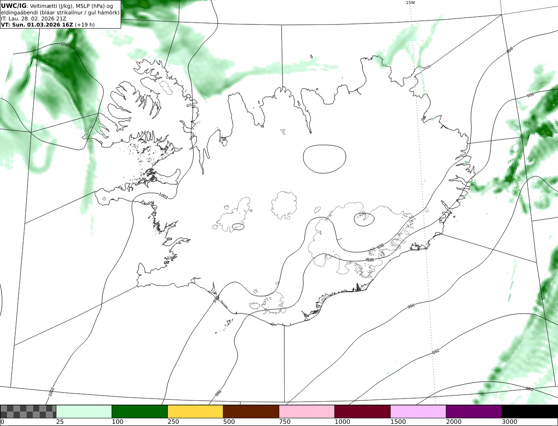This screenshot has width=558, height=426.
Task: Click the pink 750–1000 legend swatch
Action: (307, 412)
